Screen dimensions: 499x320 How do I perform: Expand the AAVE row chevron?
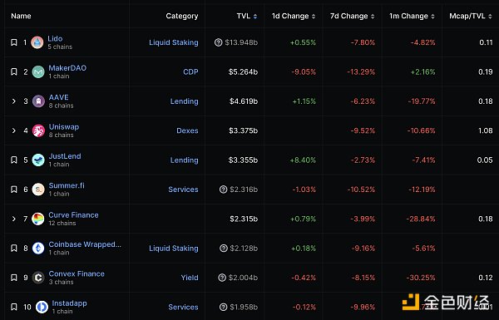pyautogui.click(x=13, y=101)
